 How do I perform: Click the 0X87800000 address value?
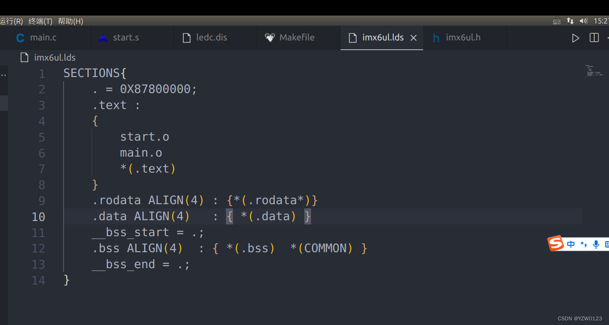(155, 89)
